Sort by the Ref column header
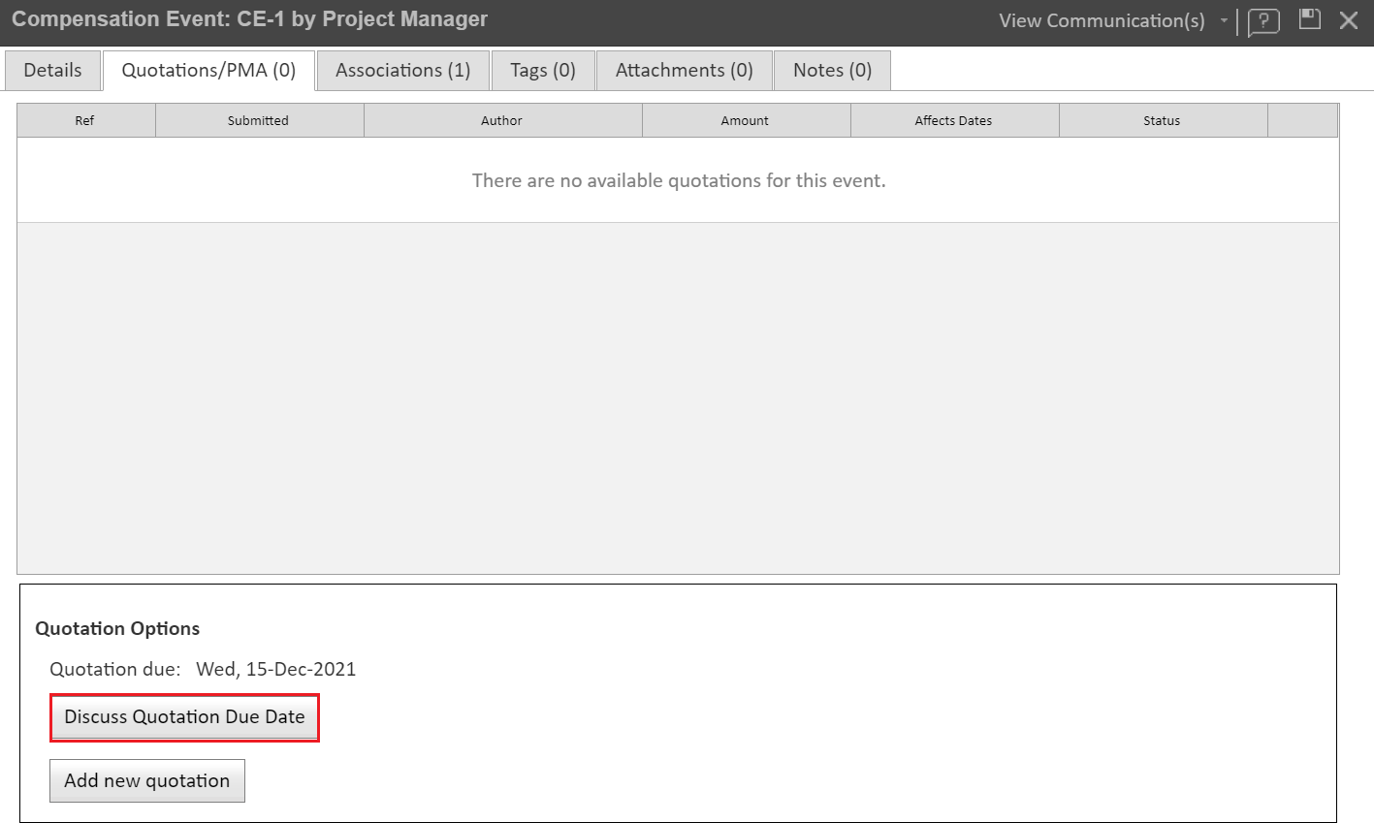 [x=85, y=121]
